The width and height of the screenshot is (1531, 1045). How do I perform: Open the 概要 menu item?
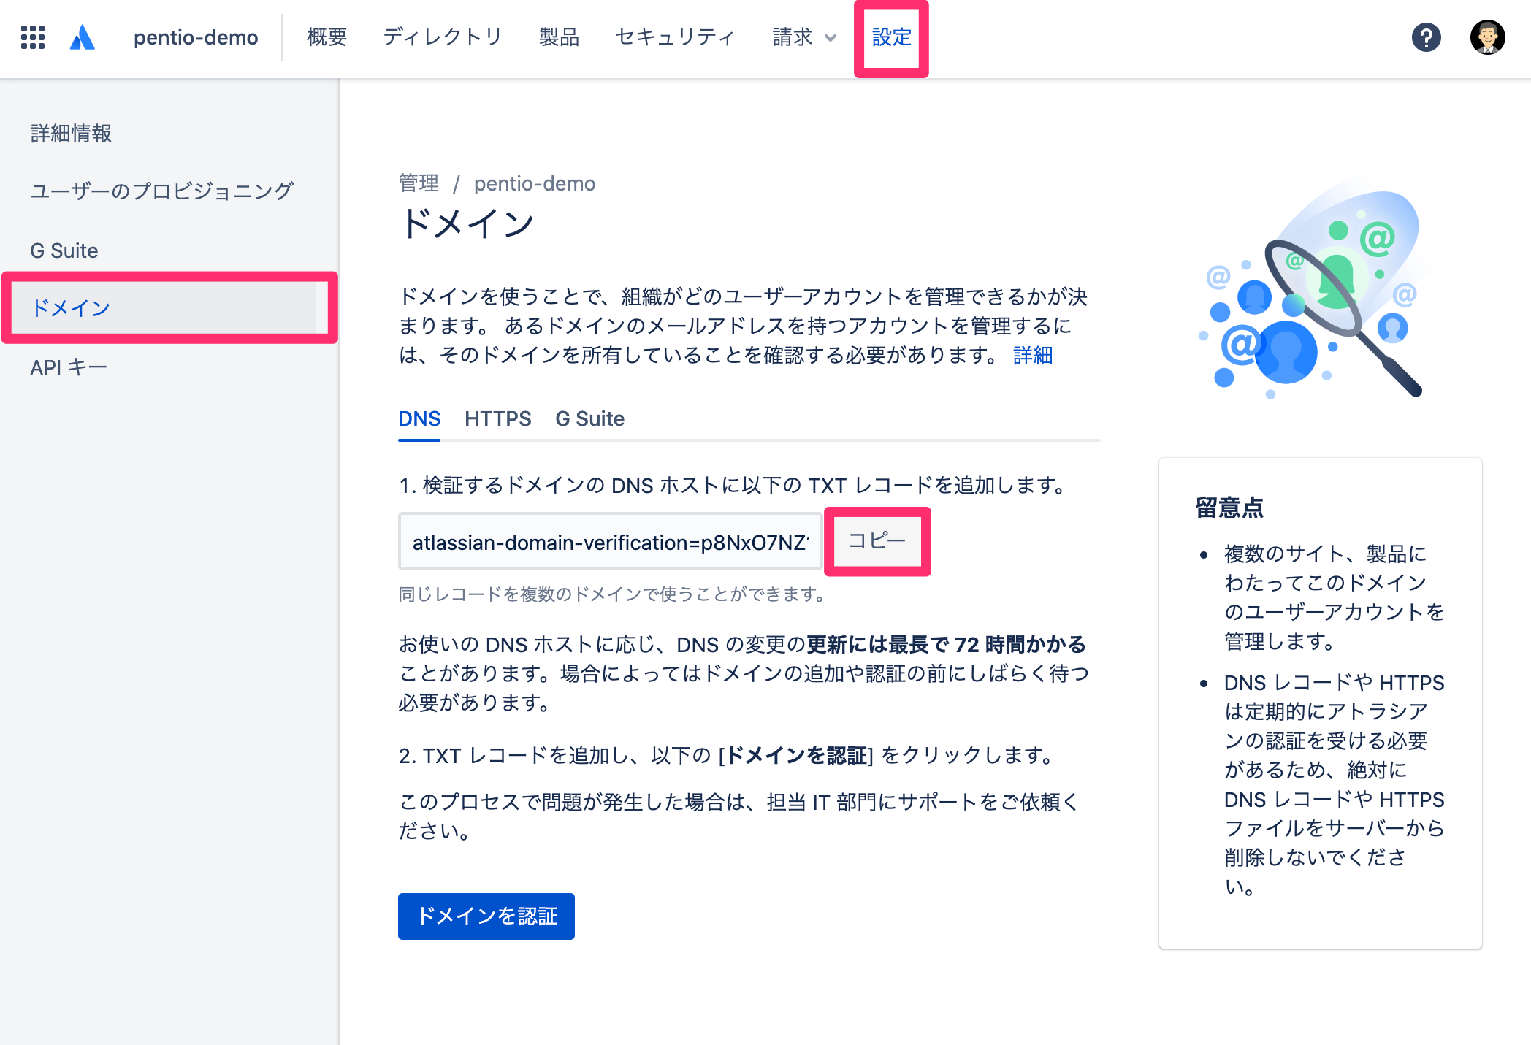click(327, 37)
